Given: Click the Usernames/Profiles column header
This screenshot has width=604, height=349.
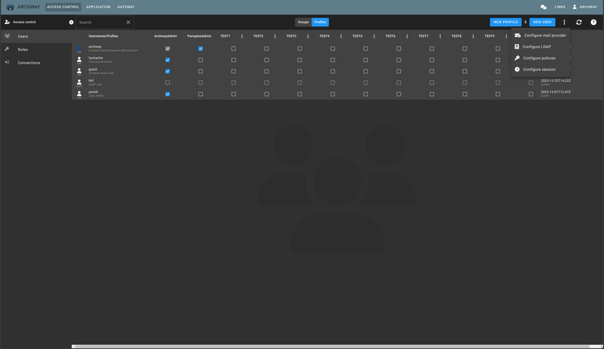Looking at the screenshot, I should click(x=103, y=36).
